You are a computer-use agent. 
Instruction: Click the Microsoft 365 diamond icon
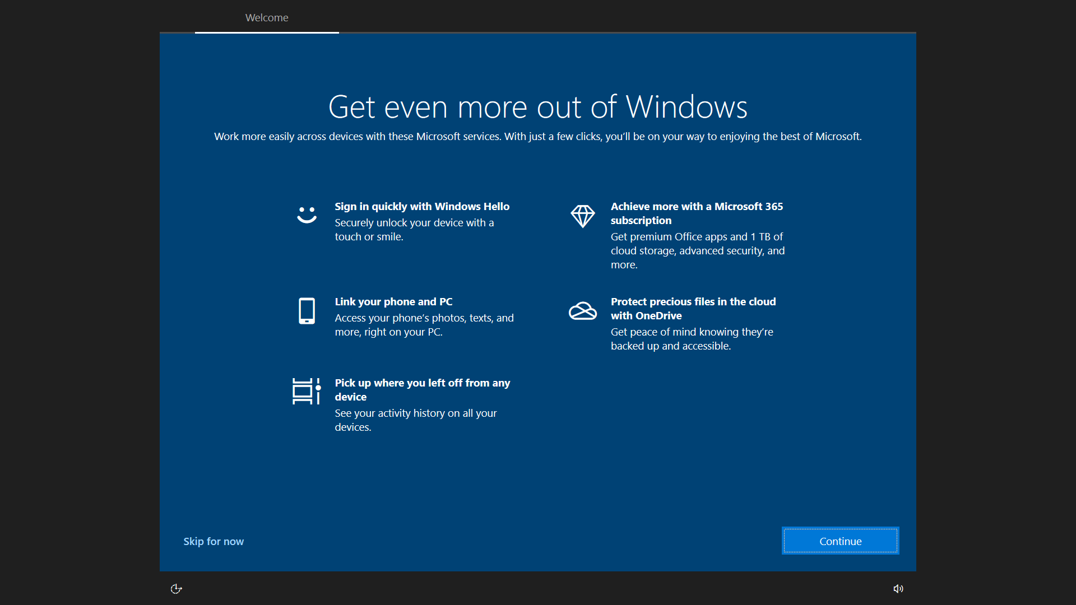[582, 216]
